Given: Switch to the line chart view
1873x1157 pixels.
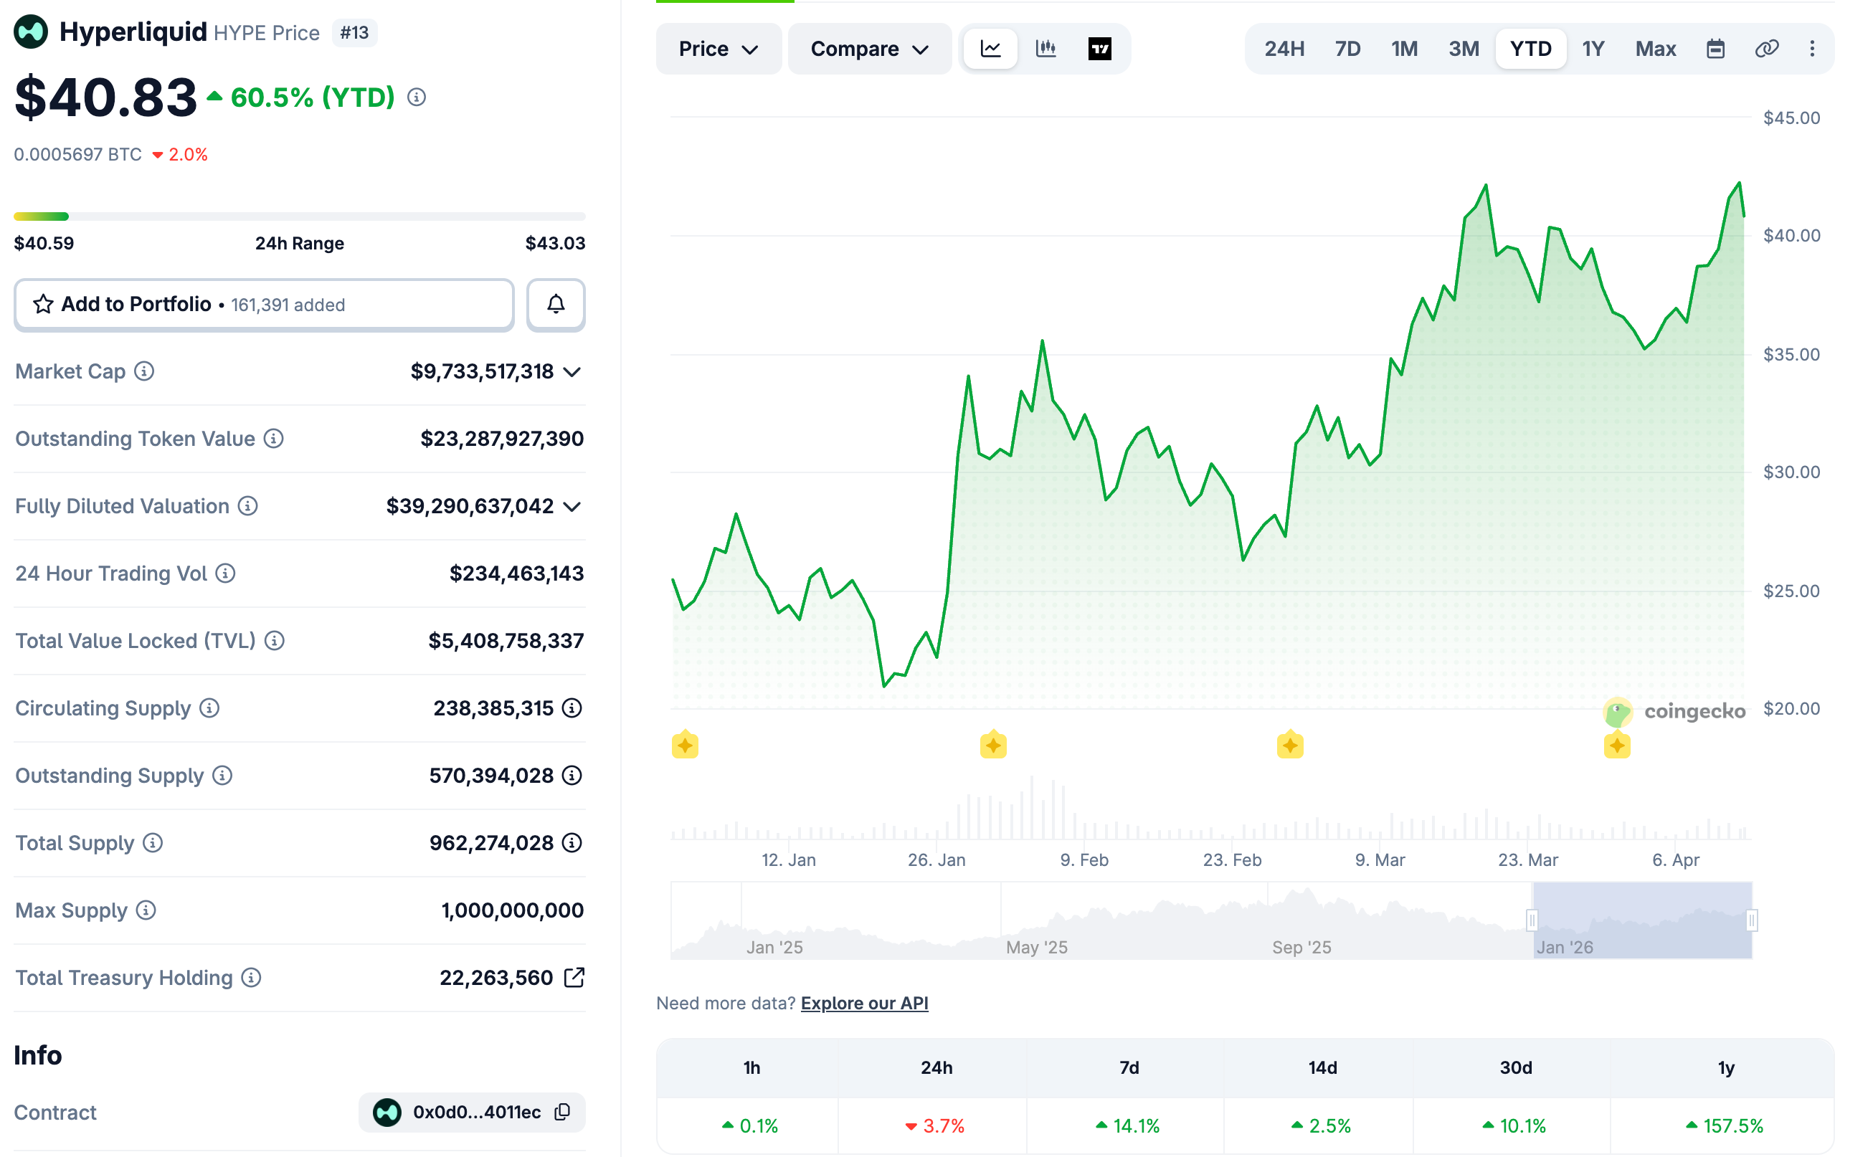Looking at the screenshot, I should point(990,49).
